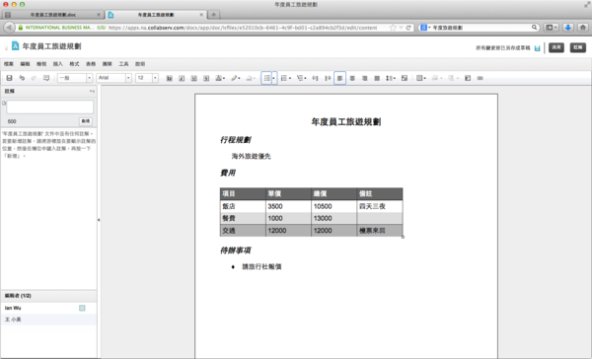This screenshot has height=359, width=592.
Task: Open the font size 12 dropdown
Action: pyautogui.click(x=146, y=78)
